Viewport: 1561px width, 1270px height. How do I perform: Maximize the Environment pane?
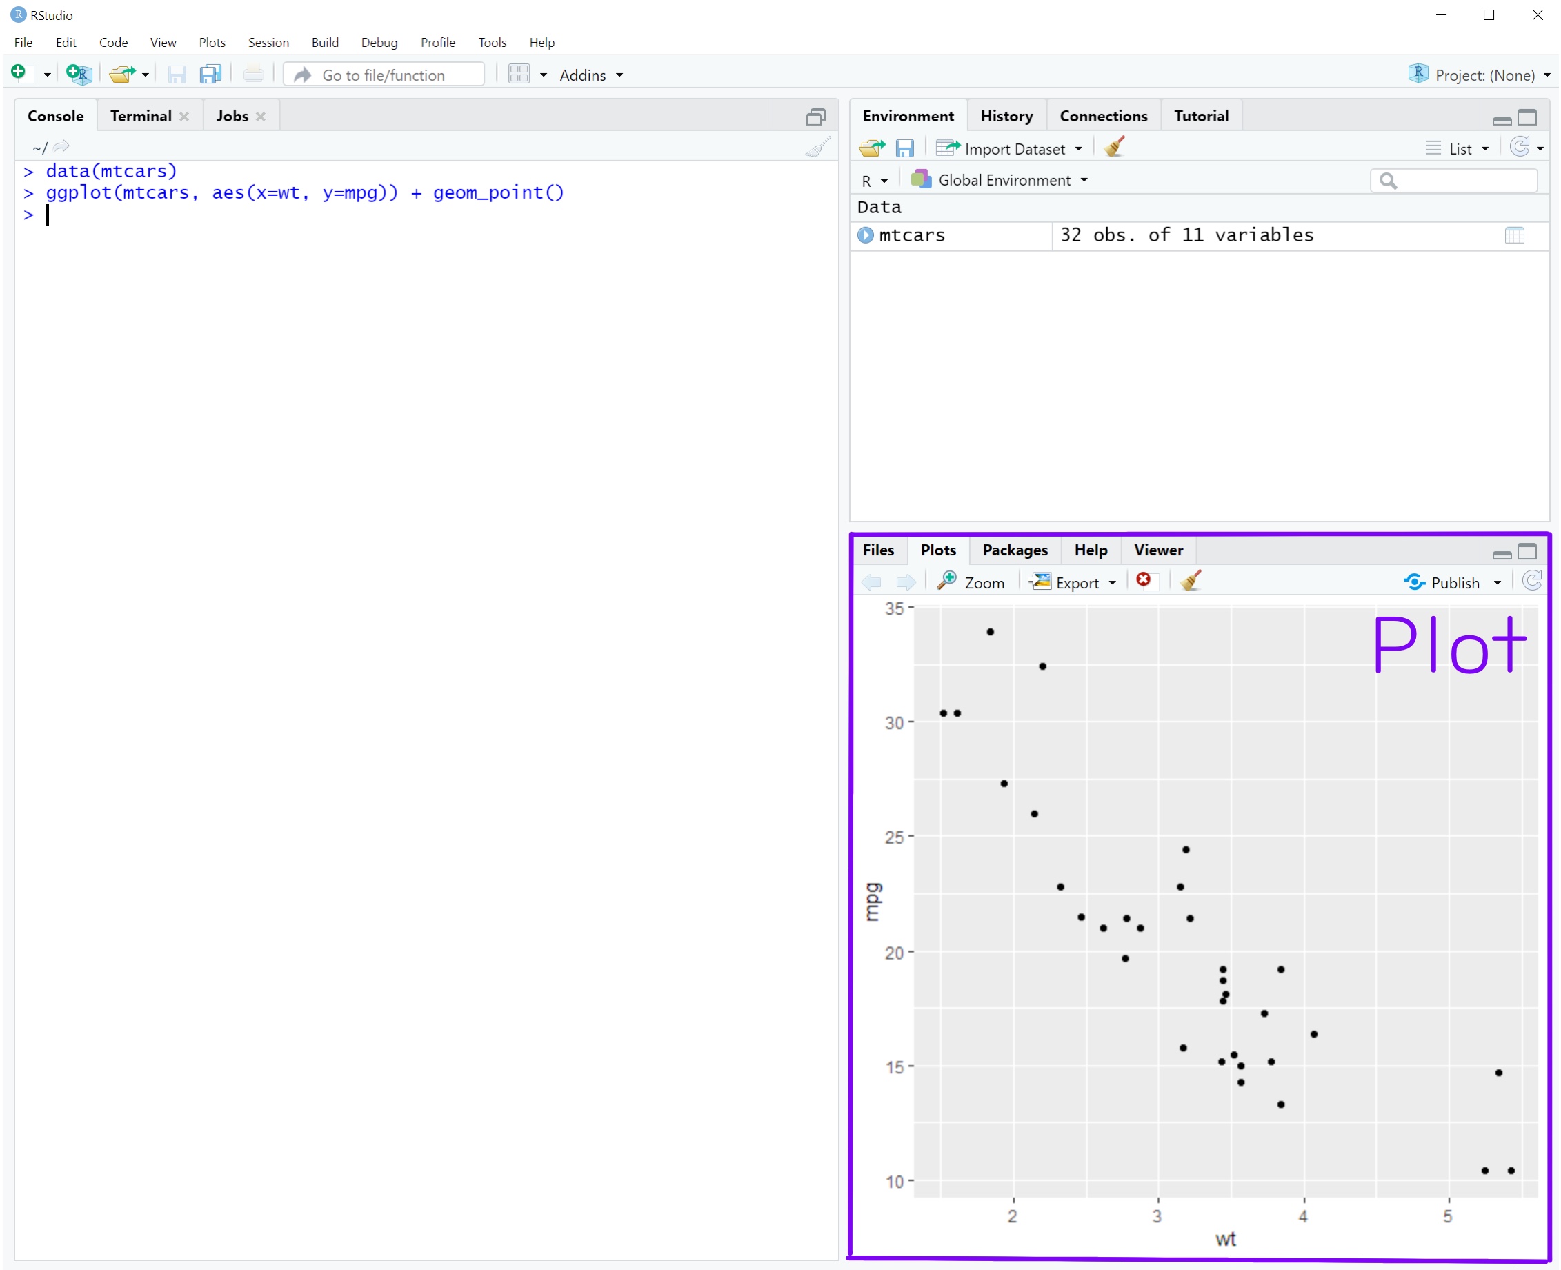click(1527, 117)
